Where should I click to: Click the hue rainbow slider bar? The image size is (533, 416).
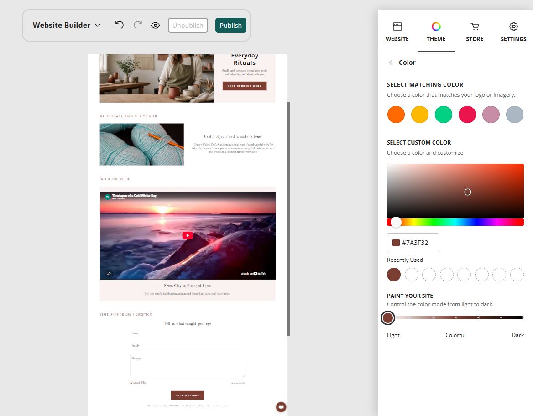coord(455,222)
